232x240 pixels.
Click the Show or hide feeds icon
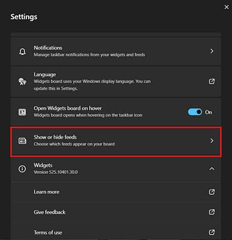point(23,141)
